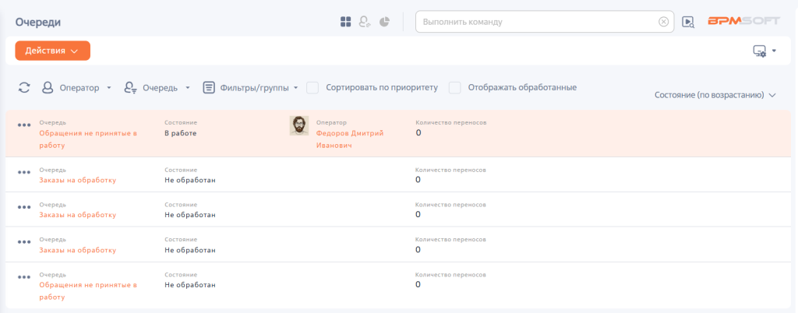Open the three-dot menu of the В работе row

24,125
